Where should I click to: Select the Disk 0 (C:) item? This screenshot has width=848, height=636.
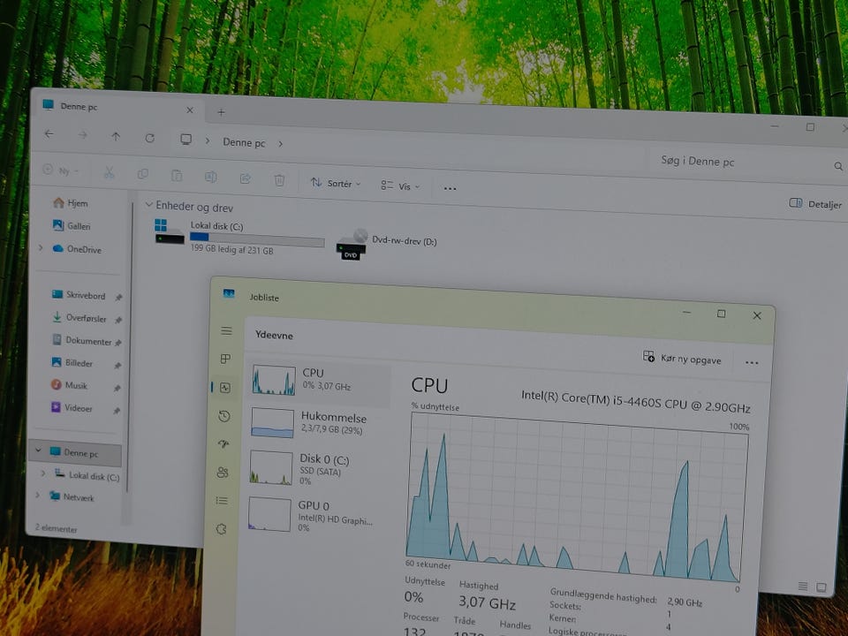[x=318, y=468]
